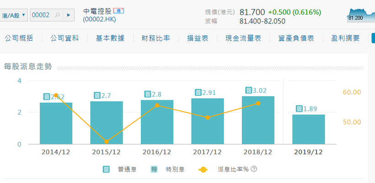Go to the 盈利摘要 tab
Viewport: 375px width, 183px height.
345,38
